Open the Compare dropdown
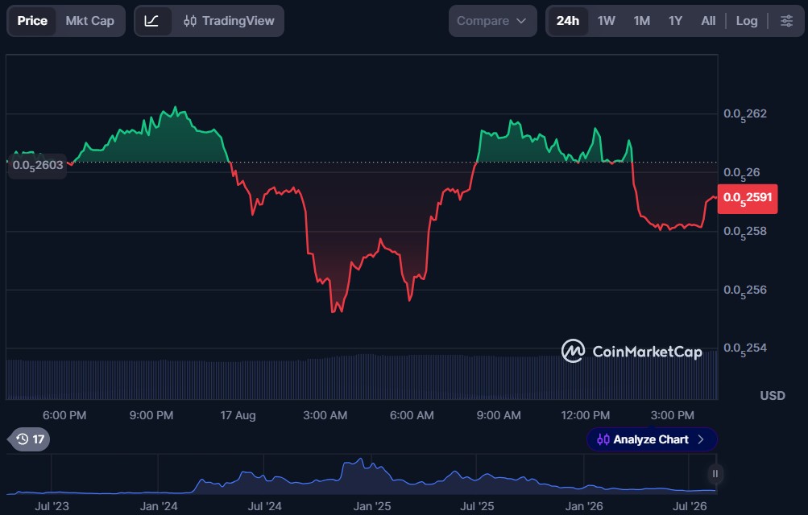This screenshot has width=808, height=515. click(x=493, y=21)
